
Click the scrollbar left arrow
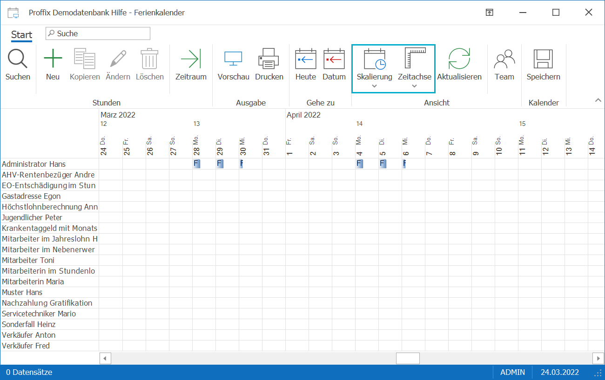[105, 358]
